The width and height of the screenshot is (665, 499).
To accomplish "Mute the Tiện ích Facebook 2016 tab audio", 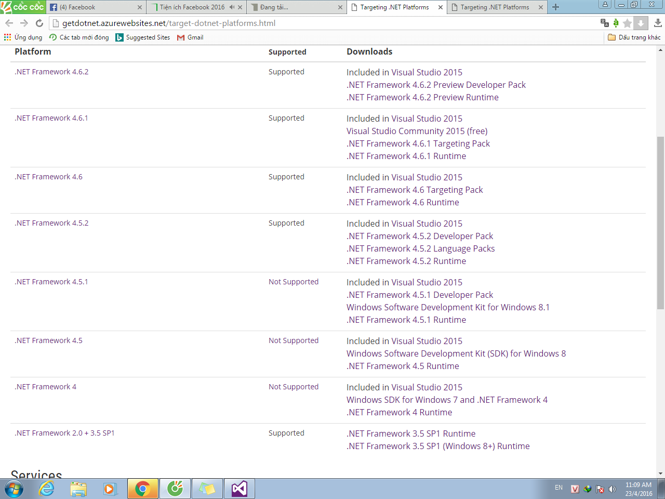I will pyautogui.click(x=232, y=7).
